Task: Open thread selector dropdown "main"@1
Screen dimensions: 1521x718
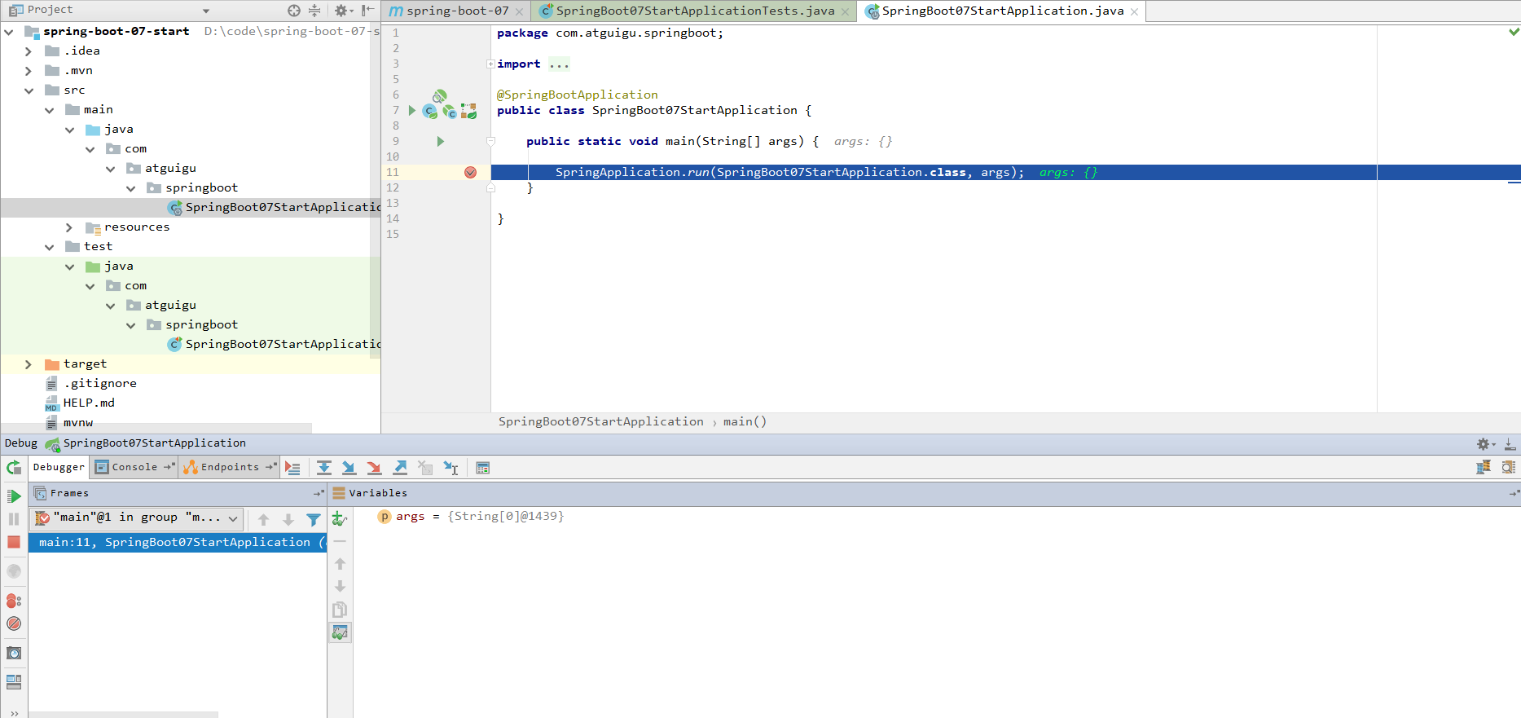Action: click(136, 518)
